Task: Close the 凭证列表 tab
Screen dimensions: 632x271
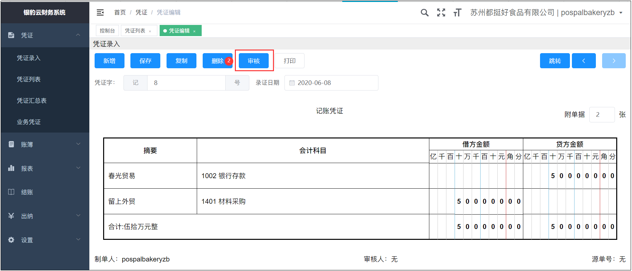Action: pos(150,31)
